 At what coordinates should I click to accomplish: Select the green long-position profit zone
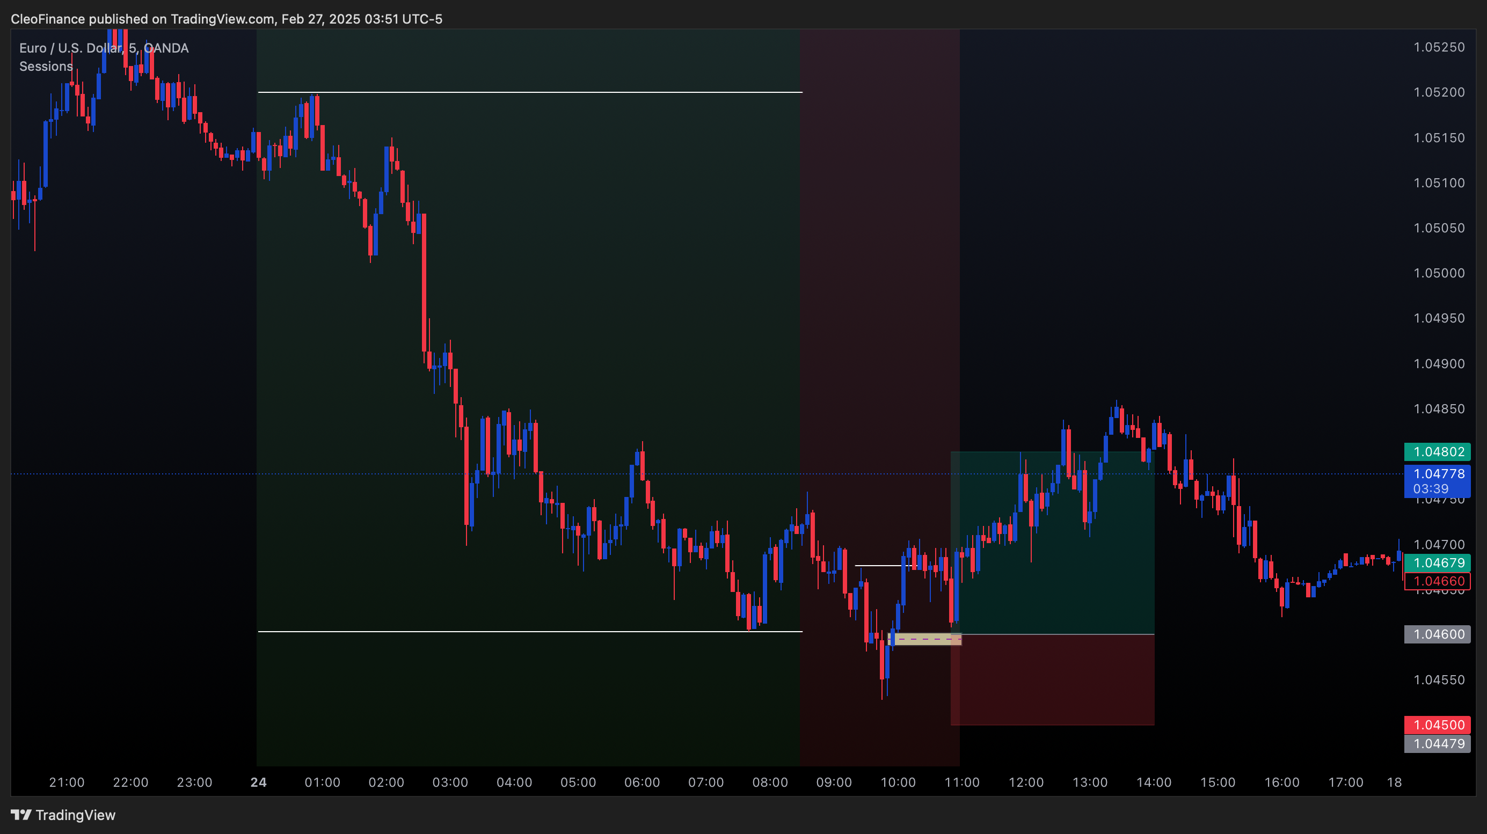click(x=1053, y=543)
